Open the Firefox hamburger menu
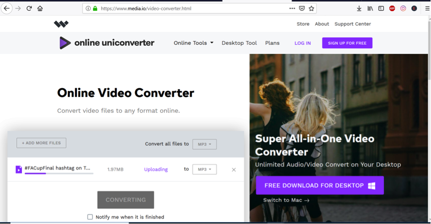Image resolution: width=431 pixels, height=224 pixels. pos(427,9)
